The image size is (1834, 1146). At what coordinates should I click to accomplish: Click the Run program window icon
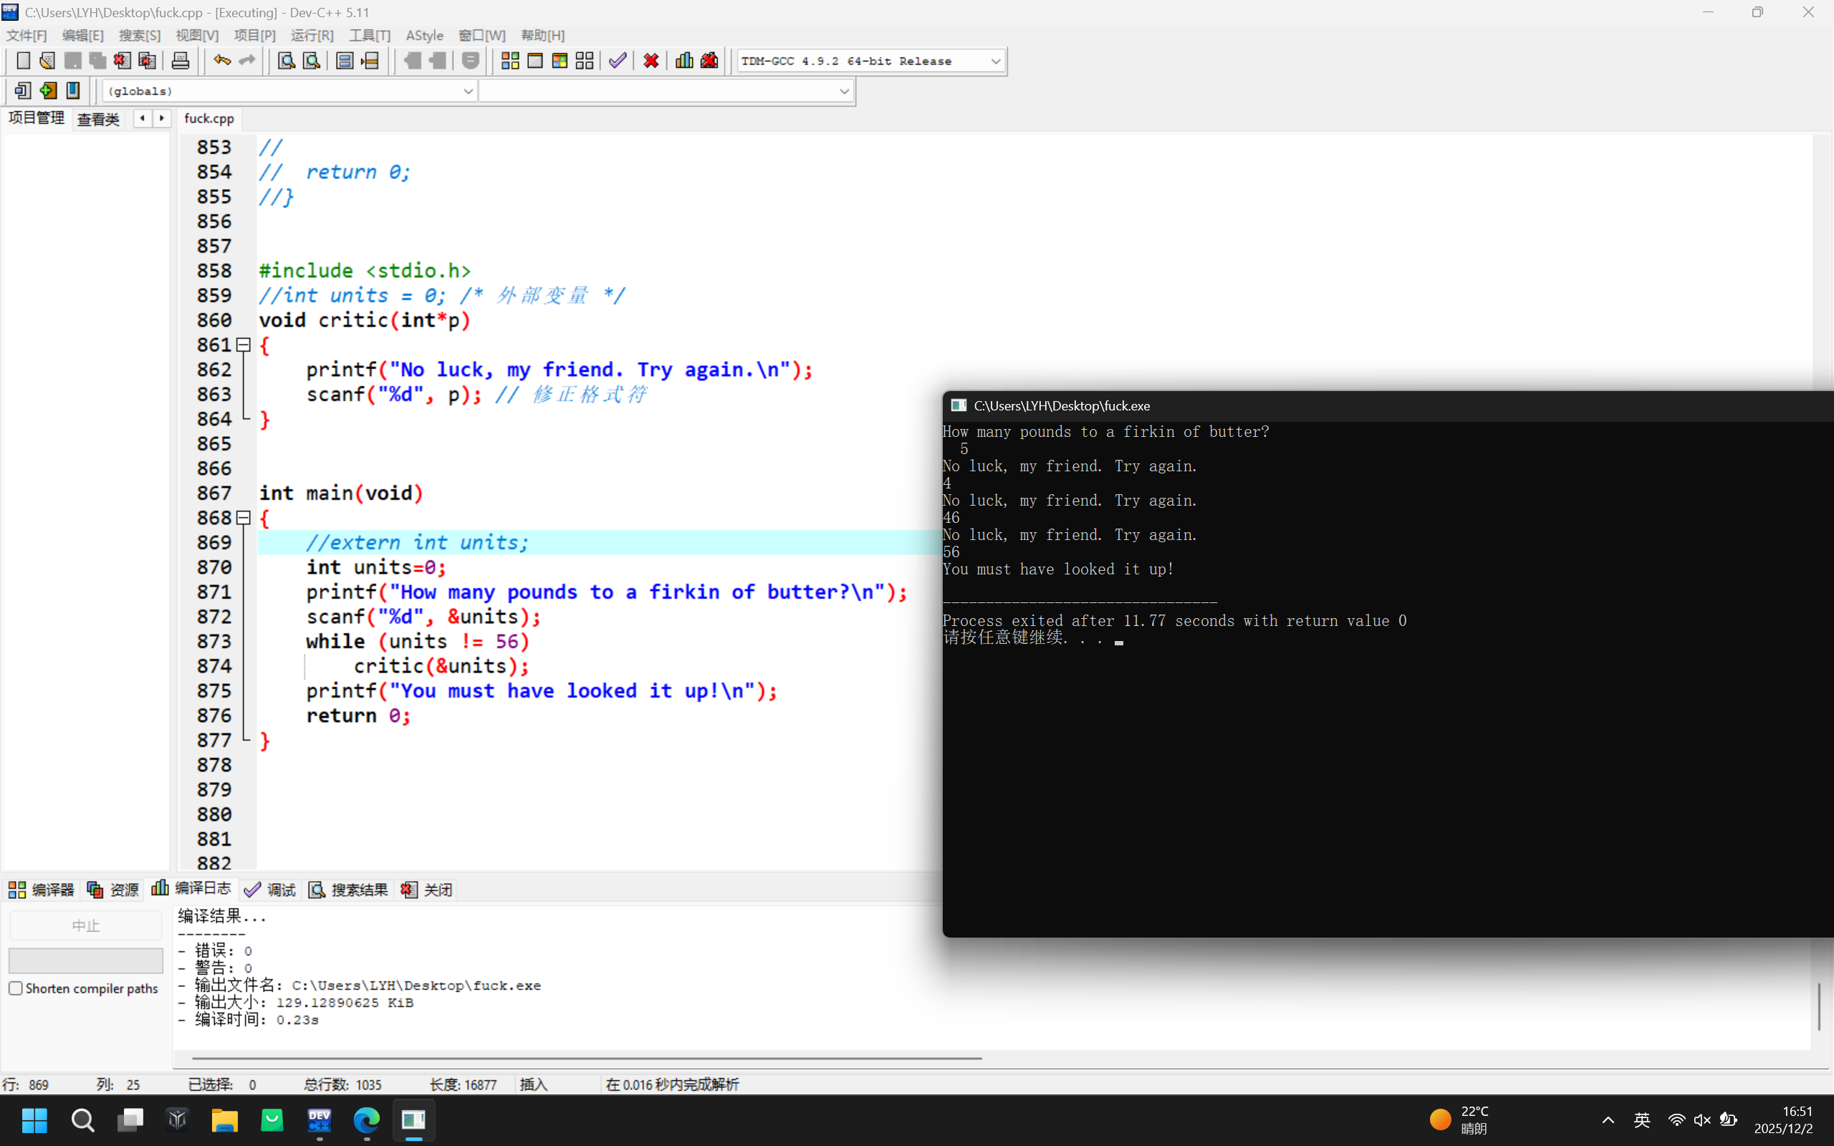coord(535,61)
